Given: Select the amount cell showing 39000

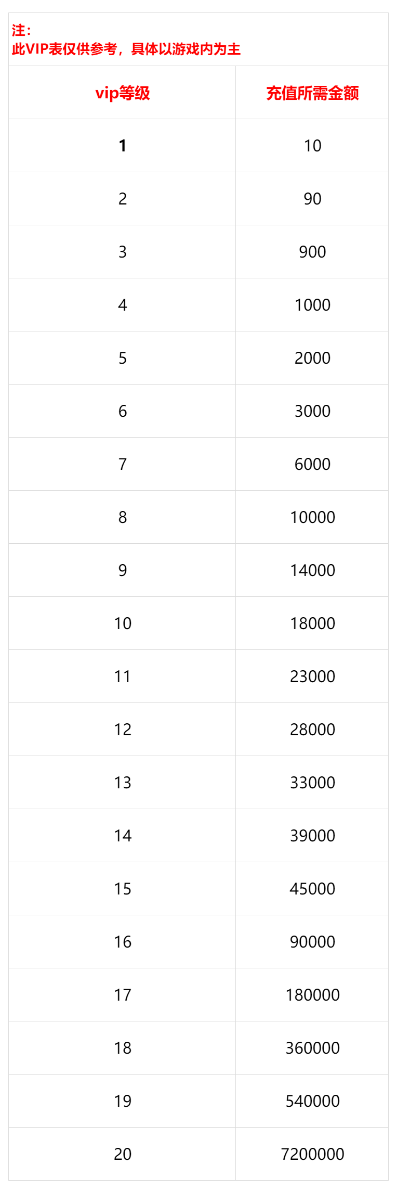Looking at the screenshot, I should pos(312,836).
